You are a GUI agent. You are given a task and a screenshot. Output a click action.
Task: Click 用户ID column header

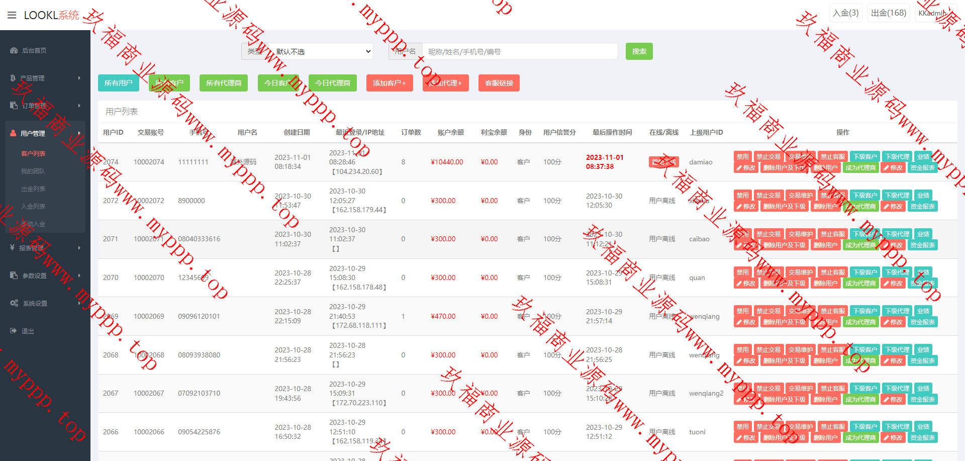coord(113,132)
